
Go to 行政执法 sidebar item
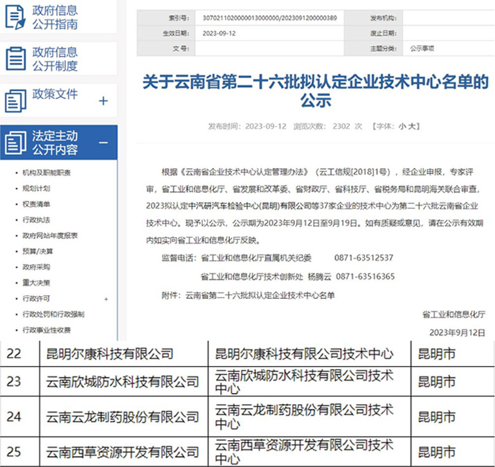[x=37, y=219]
